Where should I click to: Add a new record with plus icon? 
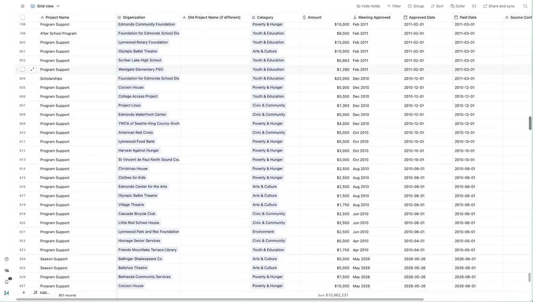click(23, 292)
